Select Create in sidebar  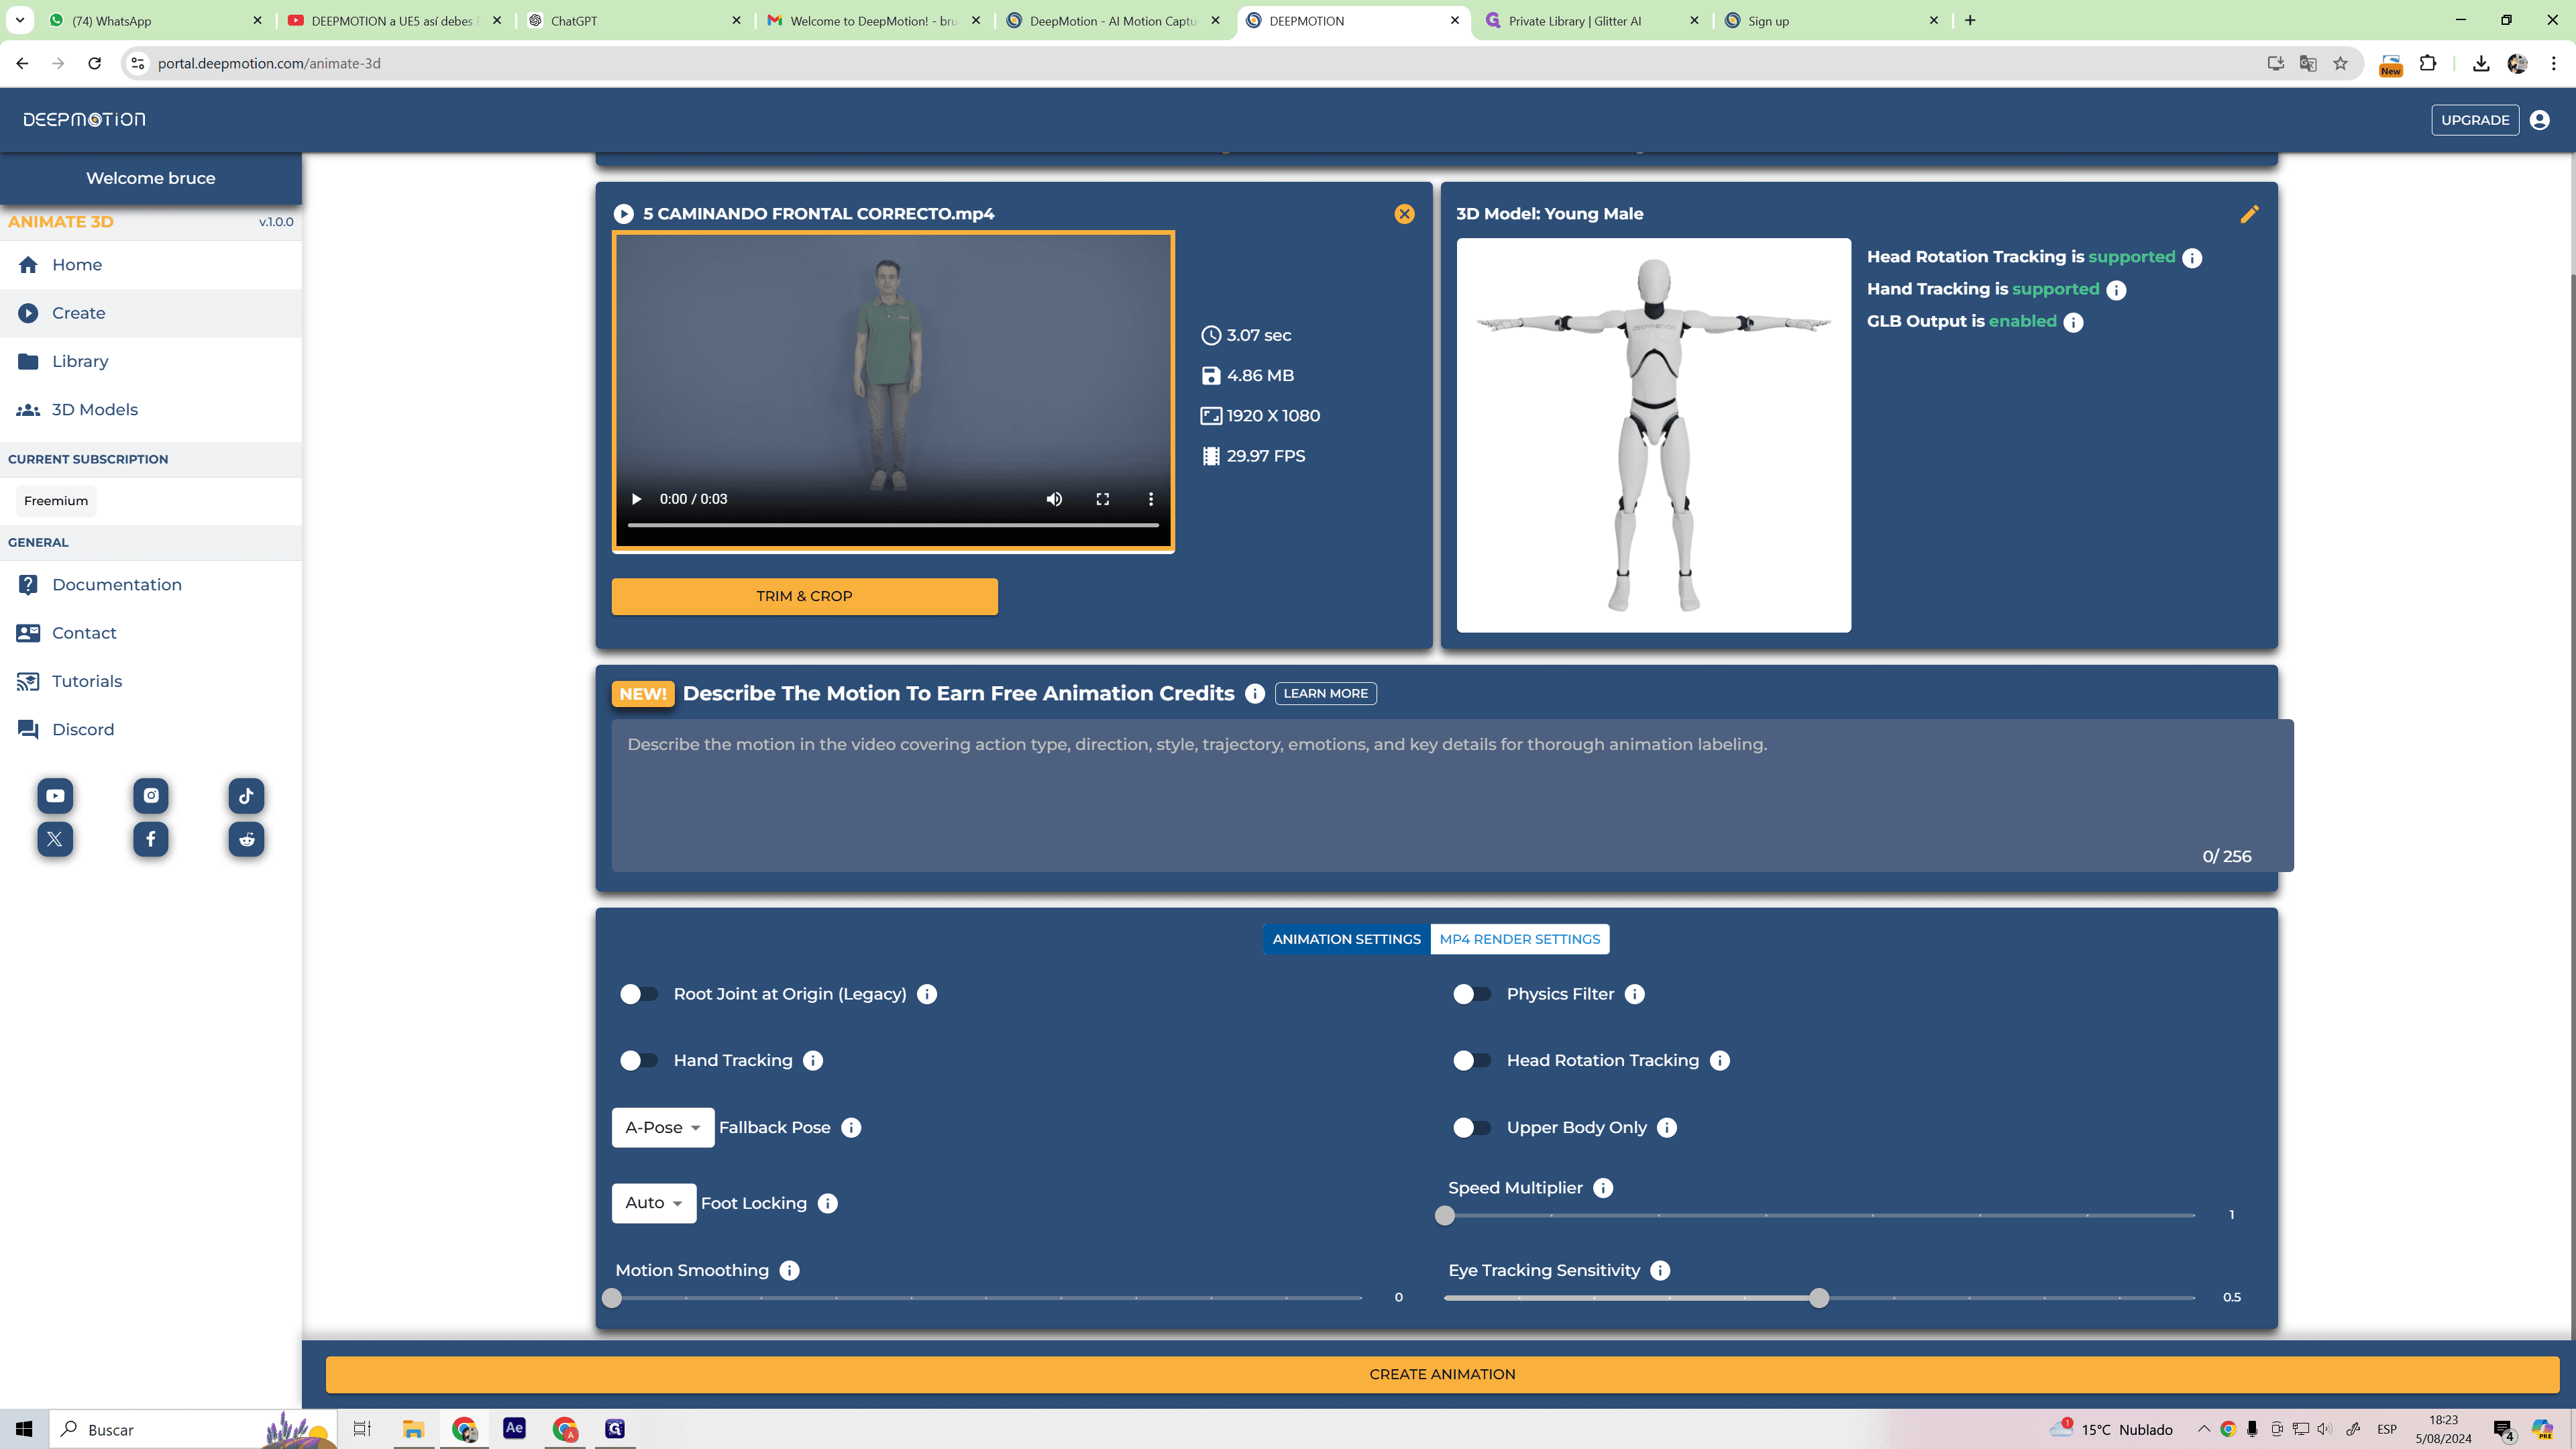pyautogui.click(x=151, y=313)
